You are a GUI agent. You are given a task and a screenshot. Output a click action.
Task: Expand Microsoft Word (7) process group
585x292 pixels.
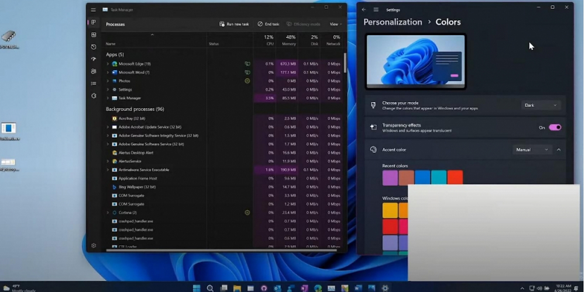point(108,72)
